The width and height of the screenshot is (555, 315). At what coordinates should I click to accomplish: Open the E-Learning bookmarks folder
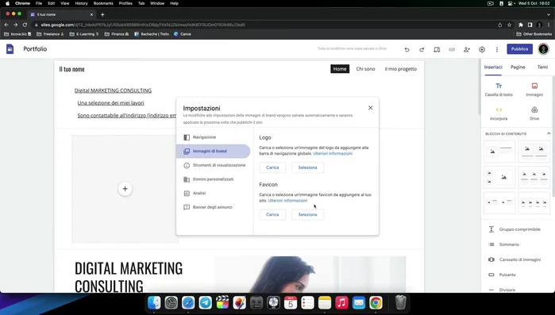pyautogui.click(x=84, y=34)
